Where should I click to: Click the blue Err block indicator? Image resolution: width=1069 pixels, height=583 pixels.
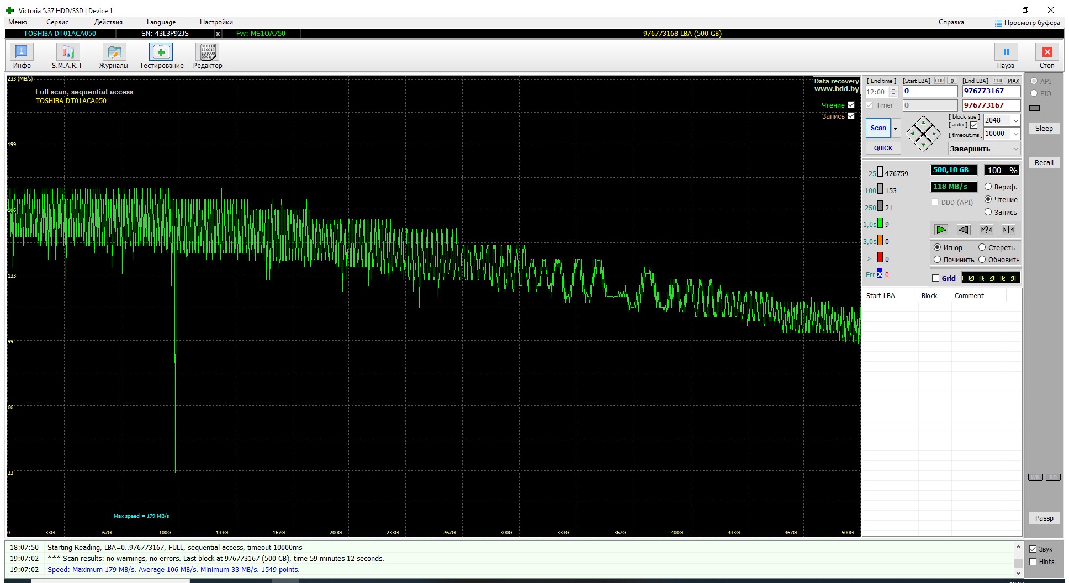pos(880,274)
